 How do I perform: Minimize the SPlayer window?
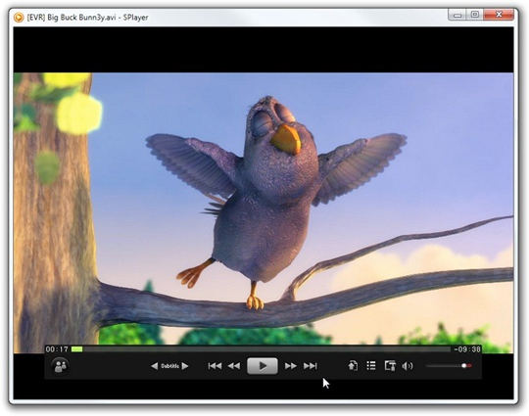click(x=457, y=15)
